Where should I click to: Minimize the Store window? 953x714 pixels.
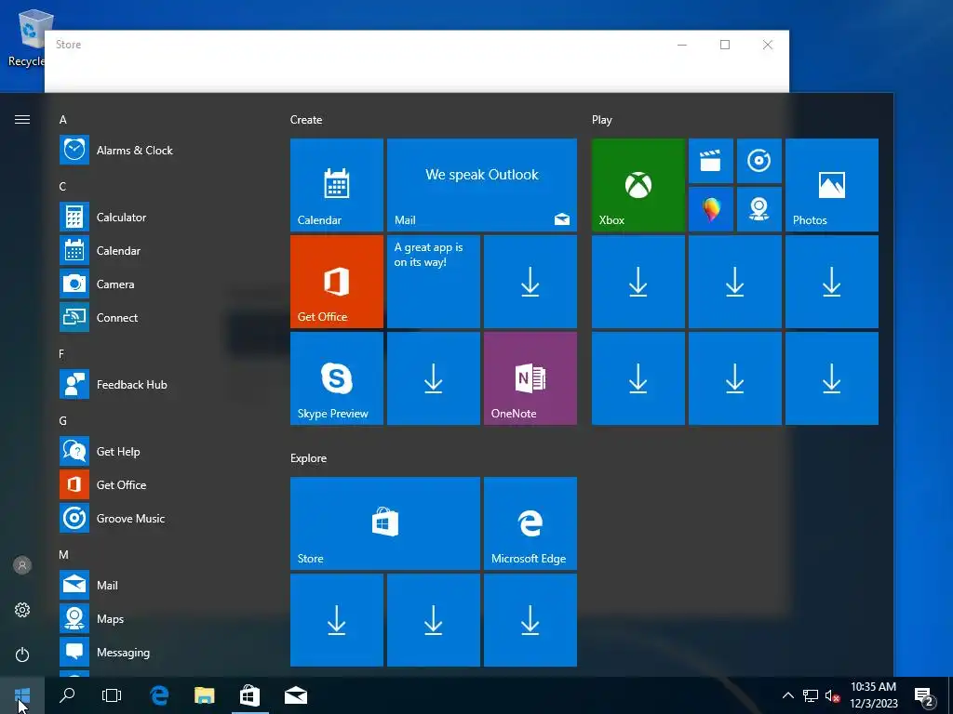click(x=682, y=45)
